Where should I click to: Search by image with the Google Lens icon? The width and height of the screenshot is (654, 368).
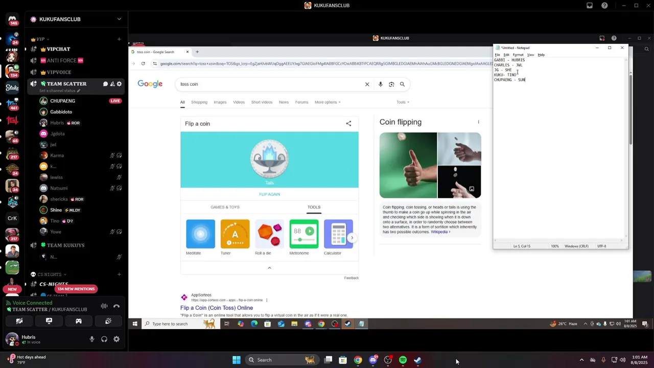391,84
